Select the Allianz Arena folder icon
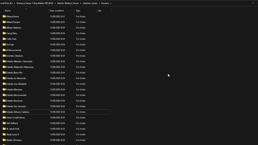The width and height of the screenshot is (258, 145). tap(4, 17)
